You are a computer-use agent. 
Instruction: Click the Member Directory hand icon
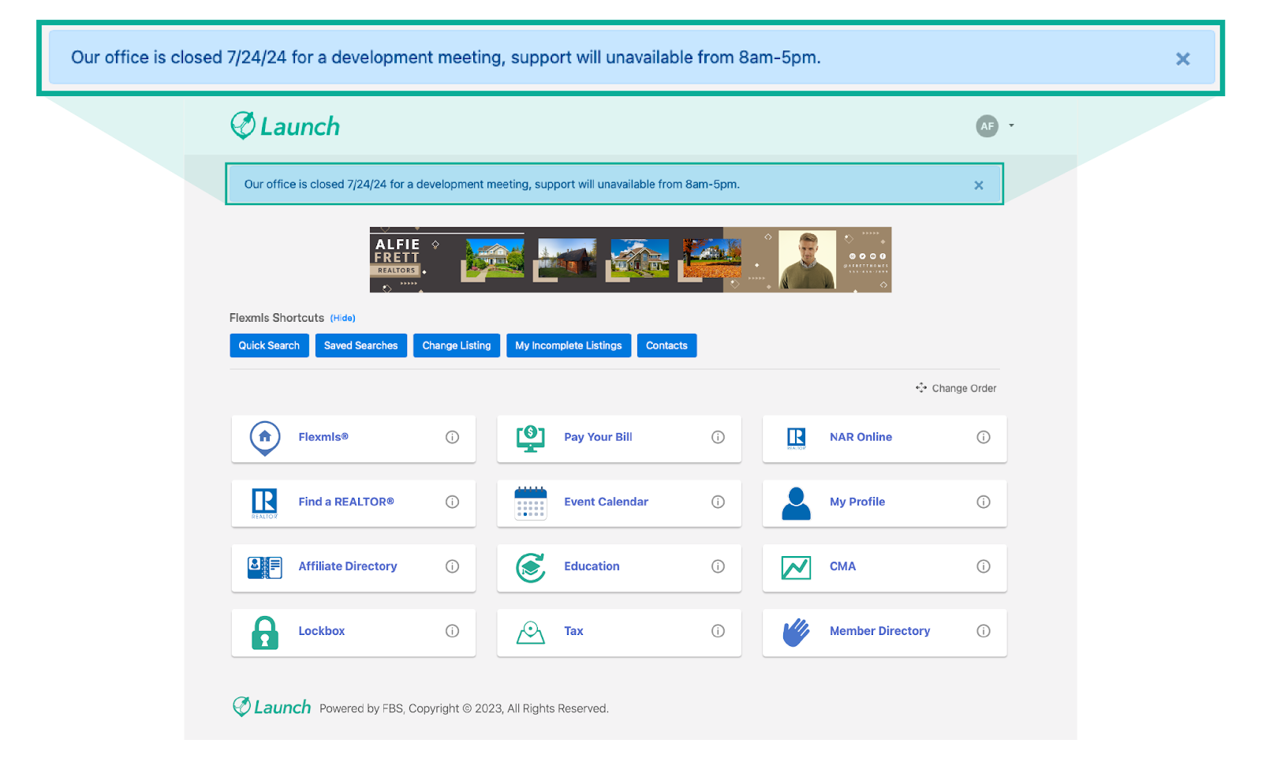pos(796,632)
